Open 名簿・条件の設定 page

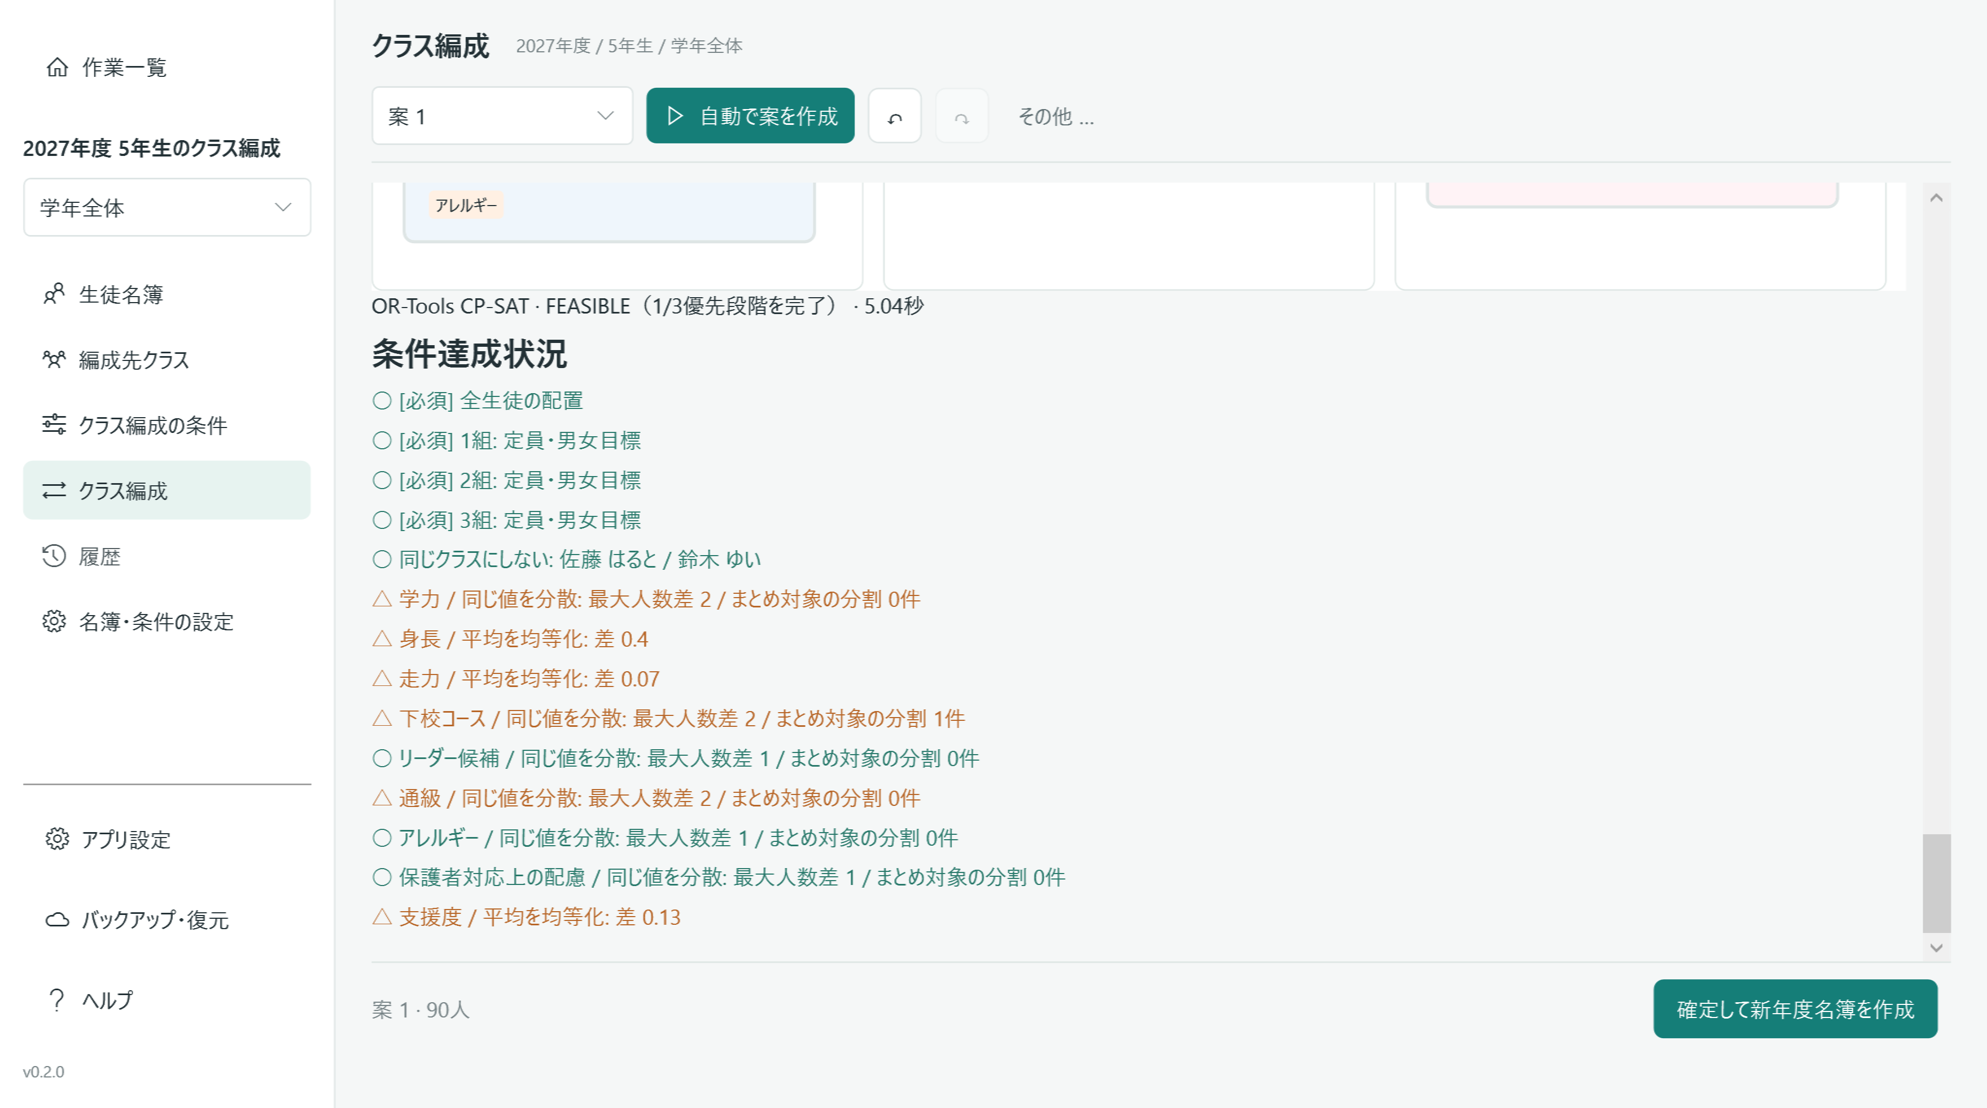coord(166,622)
